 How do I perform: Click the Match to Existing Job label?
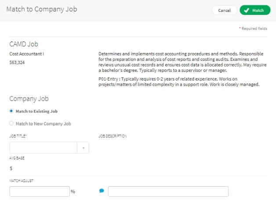36,111
